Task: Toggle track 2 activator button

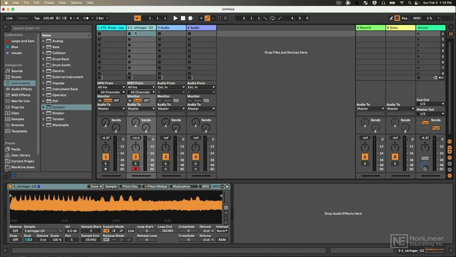Action: click(x=135, y=157)
